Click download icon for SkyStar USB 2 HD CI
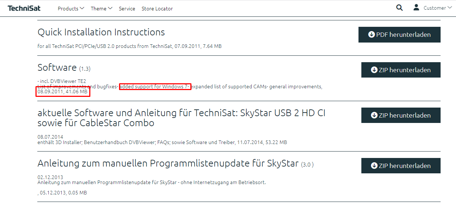This screenshot has width=456, height=203. (374, 115)
